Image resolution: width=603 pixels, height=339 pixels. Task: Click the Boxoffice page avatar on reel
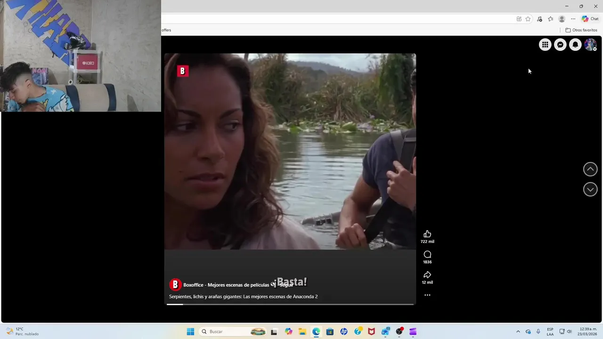pos(175,284)
